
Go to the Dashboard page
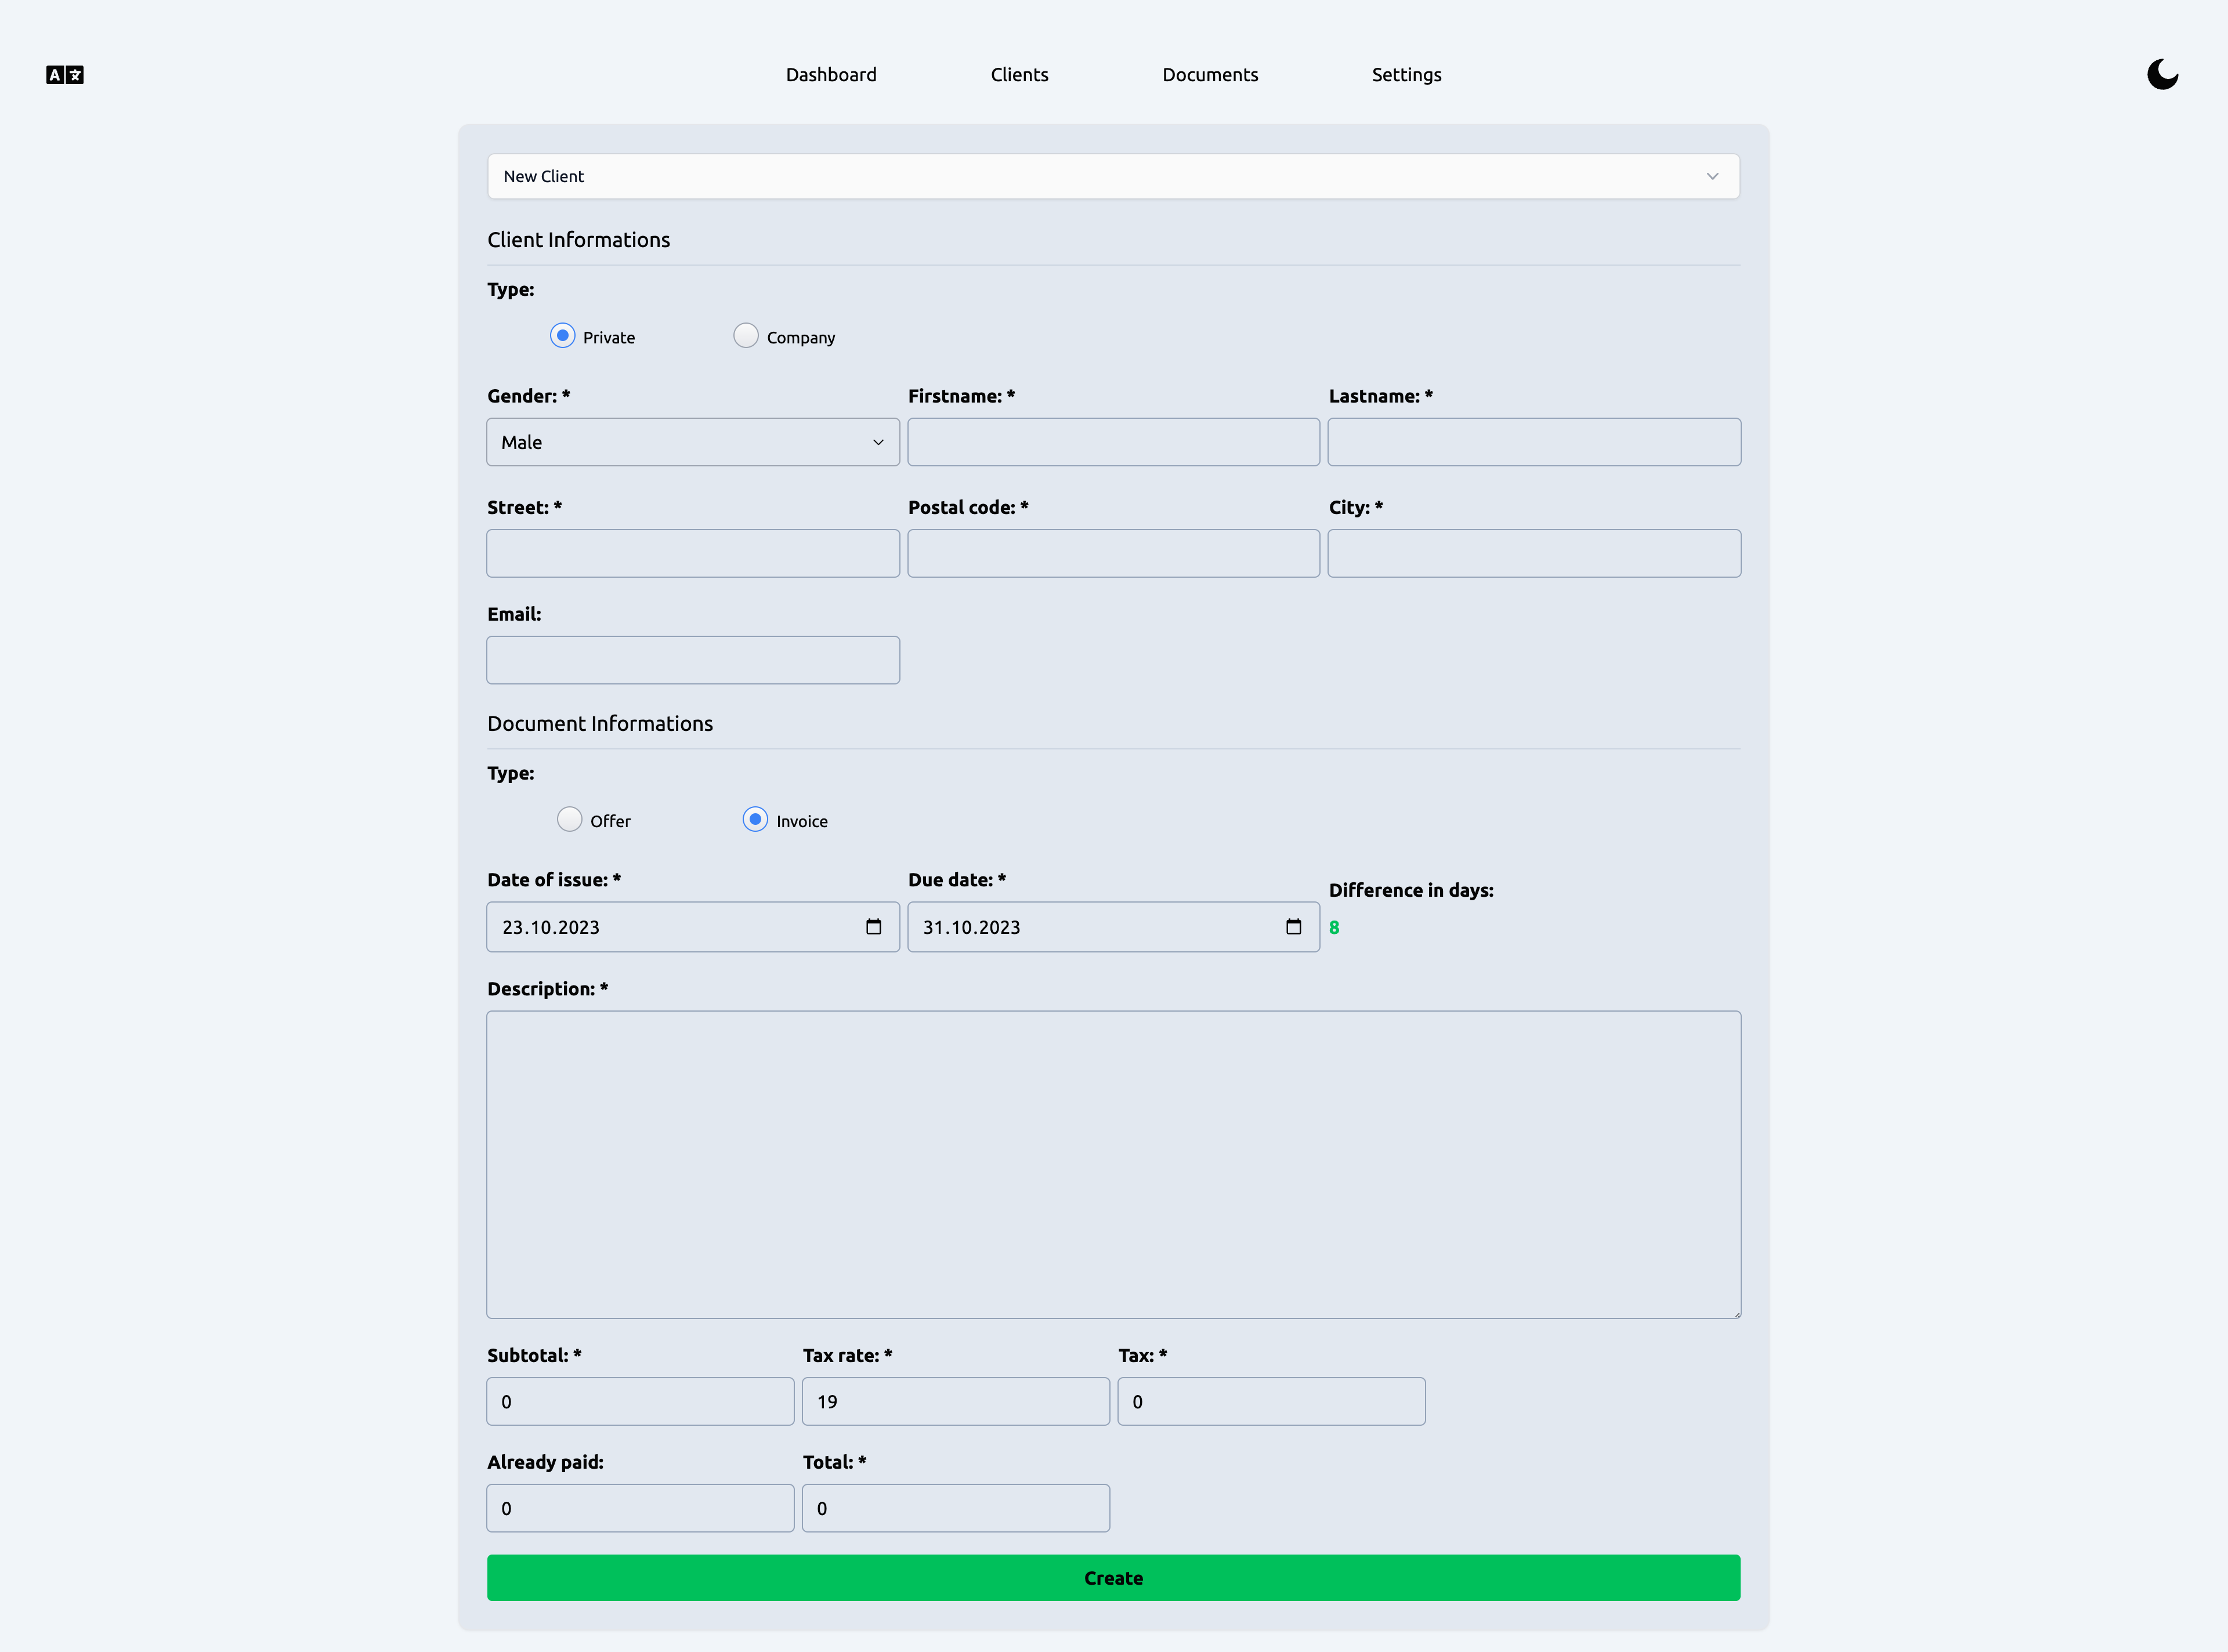pos(831,75)
